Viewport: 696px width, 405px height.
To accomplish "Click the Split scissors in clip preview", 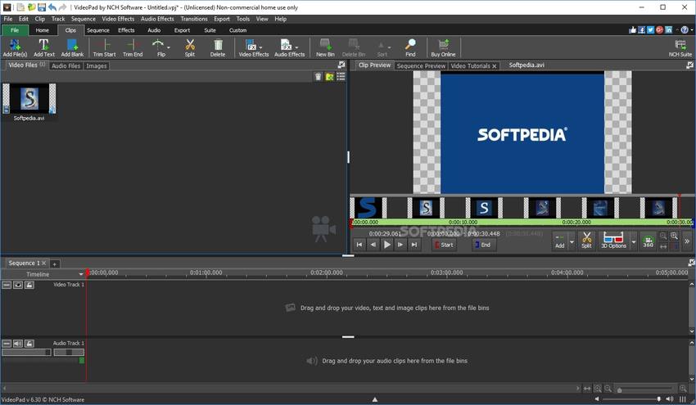I will pyautogui.click(x=586, y=241).
